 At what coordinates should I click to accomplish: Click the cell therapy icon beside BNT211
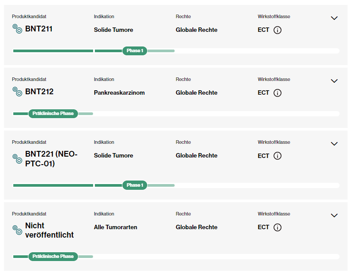[17, 29]
